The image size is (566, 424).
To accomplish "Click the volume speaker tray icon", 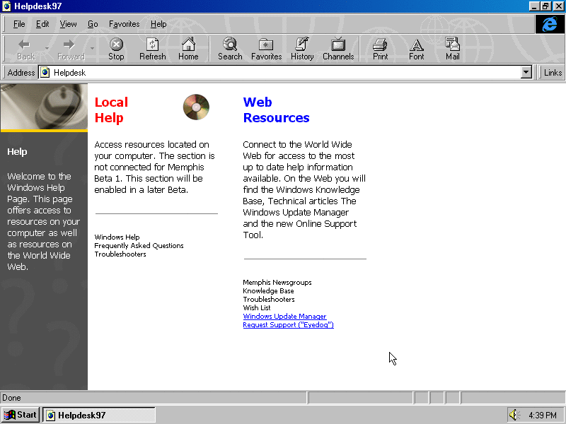I will 514,415.
